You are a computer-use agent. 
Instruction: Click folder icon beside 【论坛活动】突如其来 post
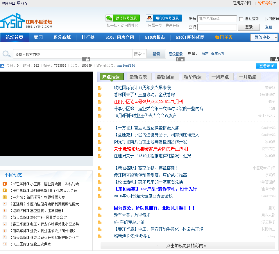coord(100,182)
